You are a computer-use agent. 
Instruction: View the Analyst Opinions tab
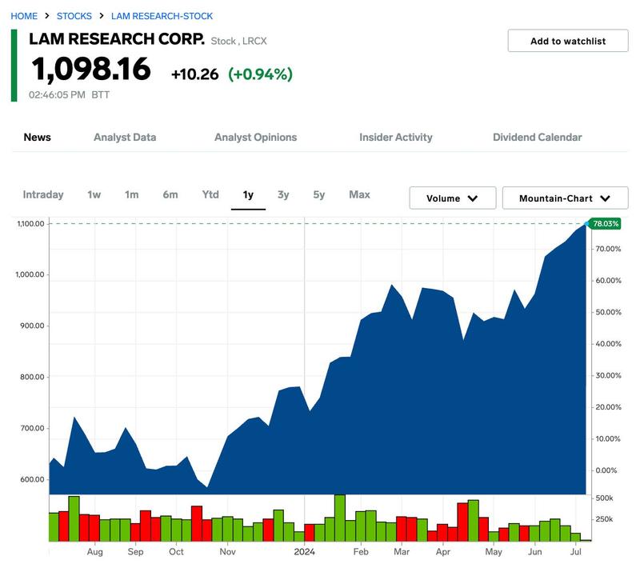[256, 137]
